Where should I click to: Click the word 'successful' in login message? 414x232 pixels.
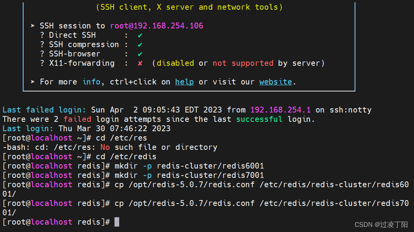[x=259, y=119]
